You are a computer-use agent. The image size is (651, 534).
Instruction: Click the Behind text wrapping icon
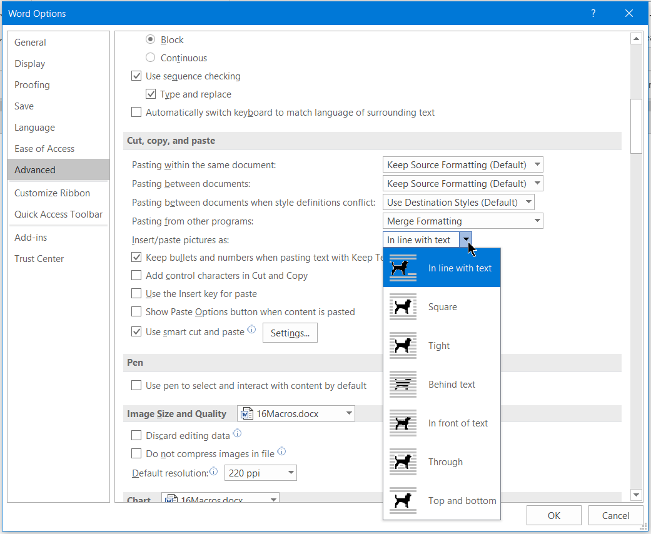(403, 384)
